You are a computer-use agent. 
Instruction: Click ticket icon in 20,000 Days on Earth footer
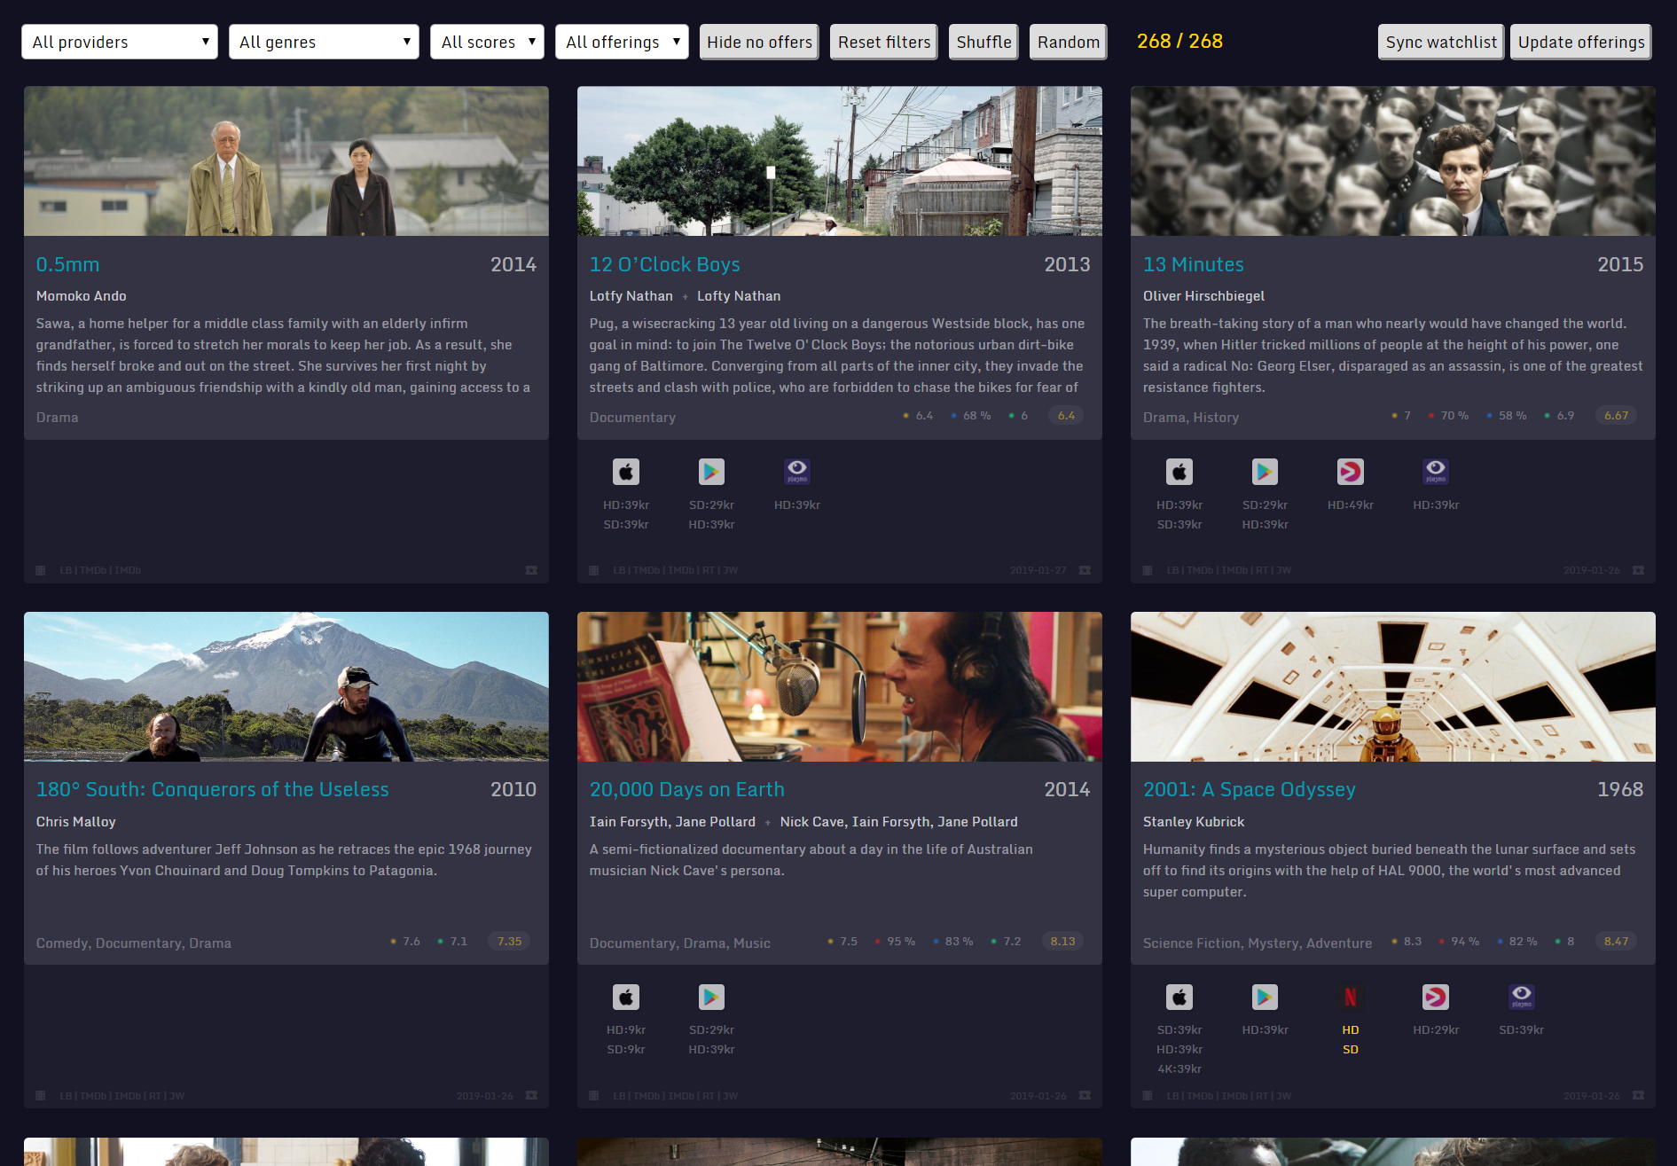[1085, 1096]
